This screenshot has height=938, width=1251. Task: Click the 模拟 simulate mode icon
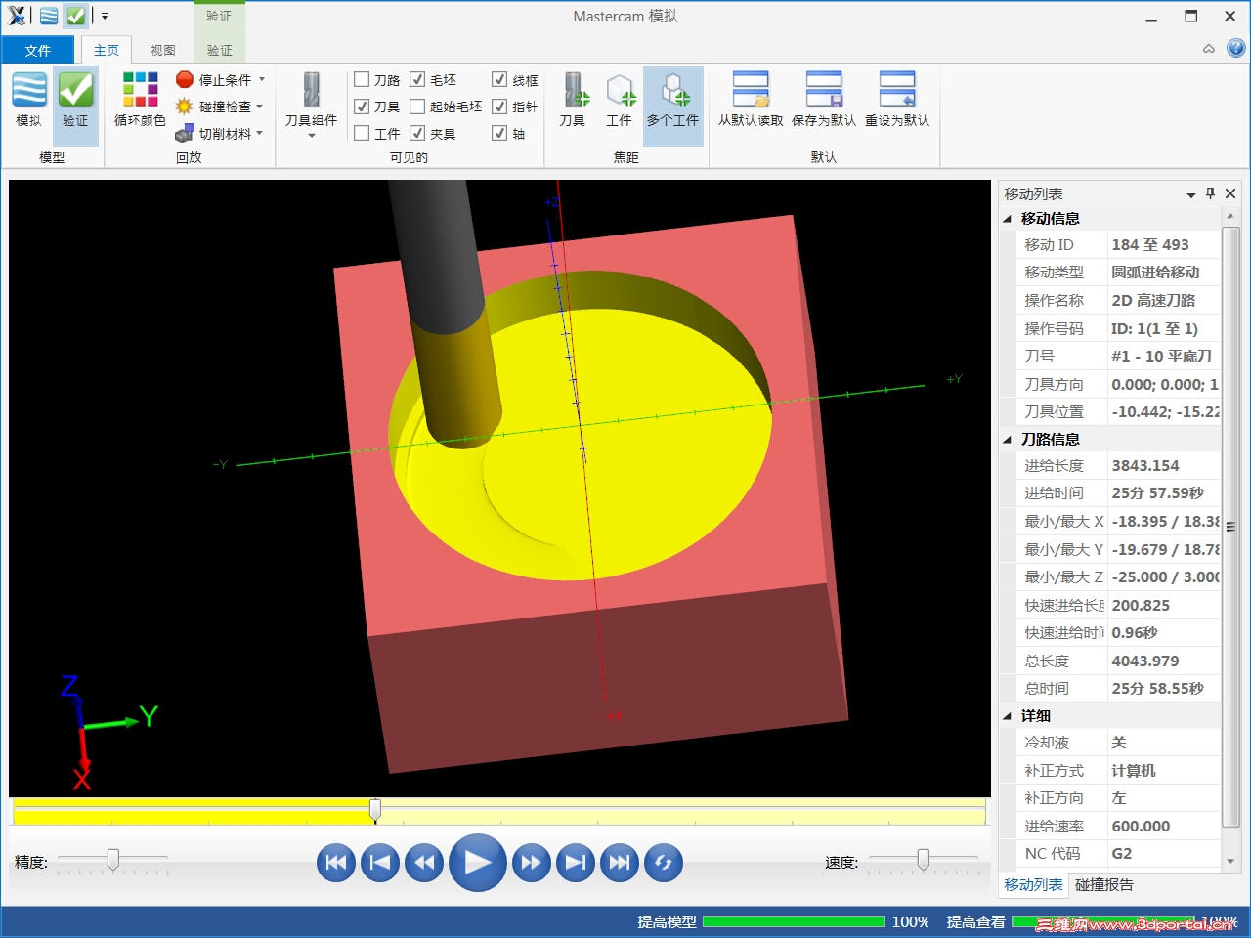(x=29, y=90)
